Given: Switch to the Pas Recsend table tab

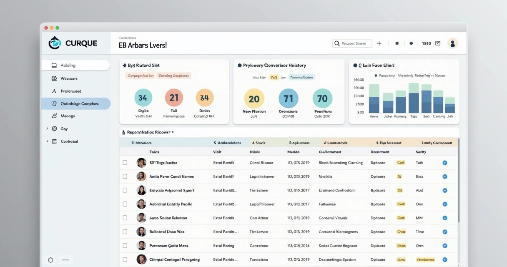Looking at the screenshot, I should [389, 143].
